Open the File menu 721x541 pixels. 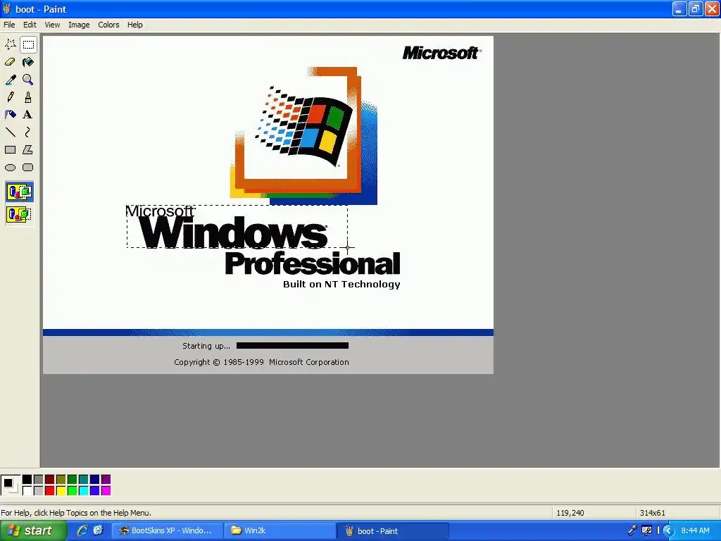tap(9, 25)
